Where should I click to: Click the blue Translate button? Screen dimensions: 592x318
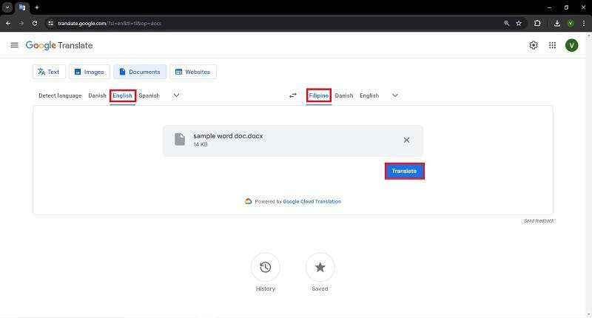(404, 171)
